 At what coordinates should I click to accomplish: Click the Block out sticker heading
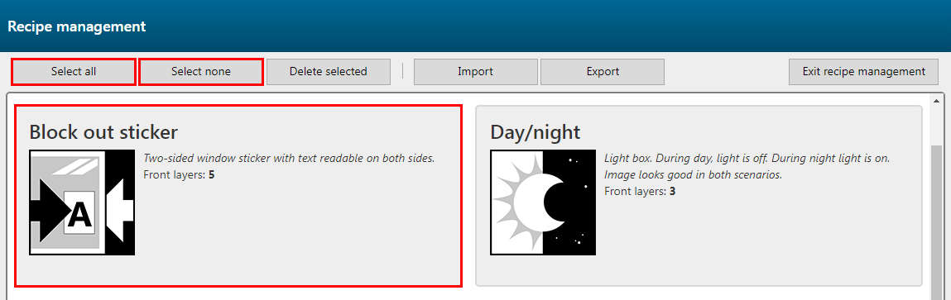click(103, 131)
